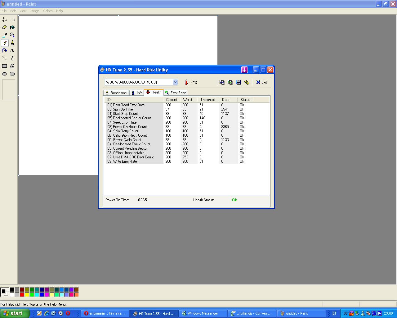397x318 pixels.
Task: Click the '(03) Spin Up Time' attribute
Action: 120,109
